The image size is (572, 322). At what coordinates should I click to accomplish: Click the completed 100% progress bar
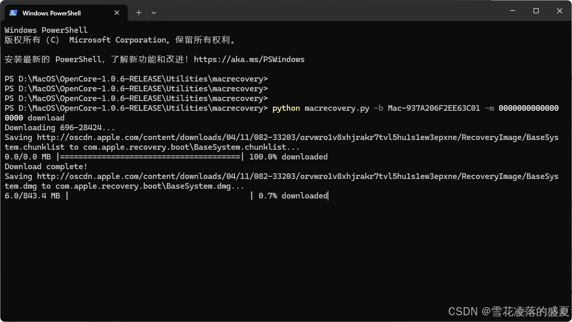150,157
